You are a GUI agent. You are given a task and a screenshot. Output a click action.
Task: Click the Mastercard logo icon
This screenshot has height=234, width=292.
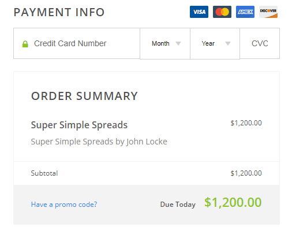[x=222, y=12]
